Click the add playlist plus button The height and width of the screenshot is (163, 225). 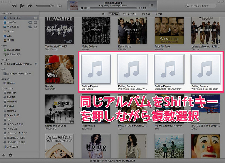4,155
